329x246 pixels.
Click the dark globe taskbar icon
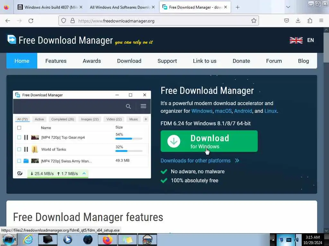(88, 240)
